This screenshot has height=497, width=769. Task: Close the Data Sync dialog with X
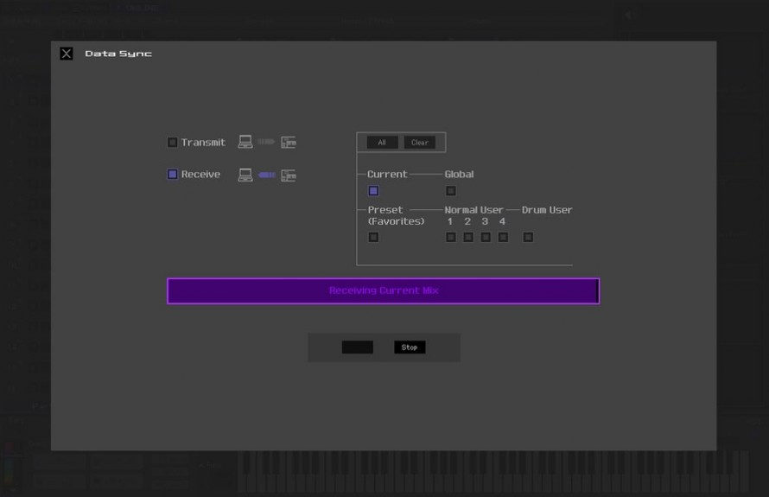click(67, 54)
